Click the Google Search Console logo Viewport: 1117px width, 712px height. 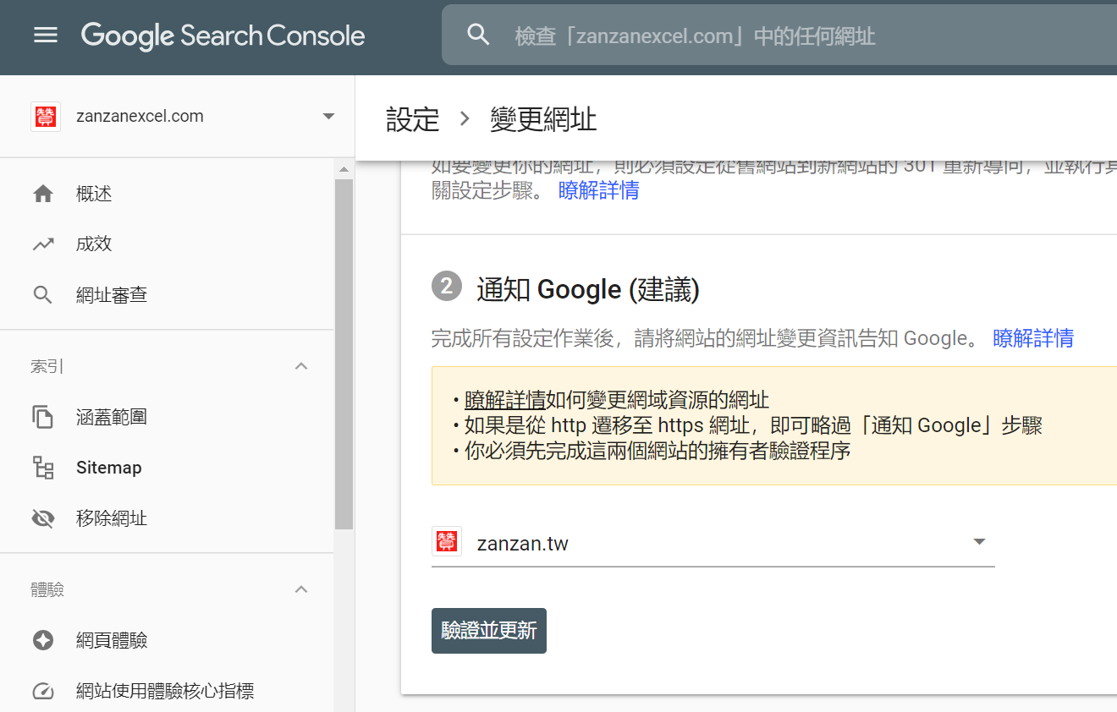[x=223, y=36]
